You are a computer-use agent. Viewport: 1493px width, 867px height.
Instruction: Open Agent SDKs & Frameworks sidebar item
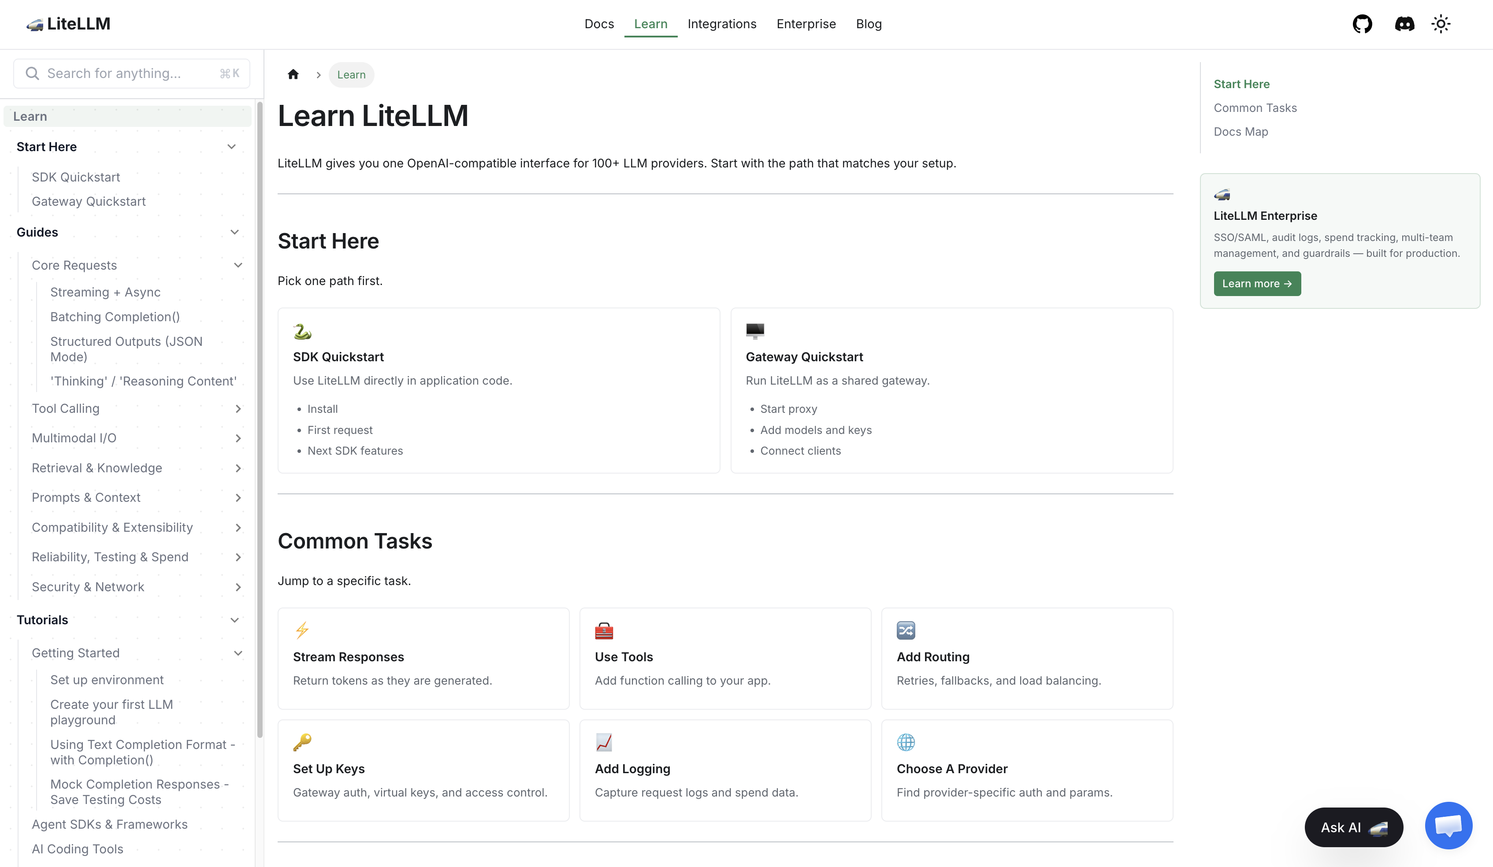coord(110,824)
